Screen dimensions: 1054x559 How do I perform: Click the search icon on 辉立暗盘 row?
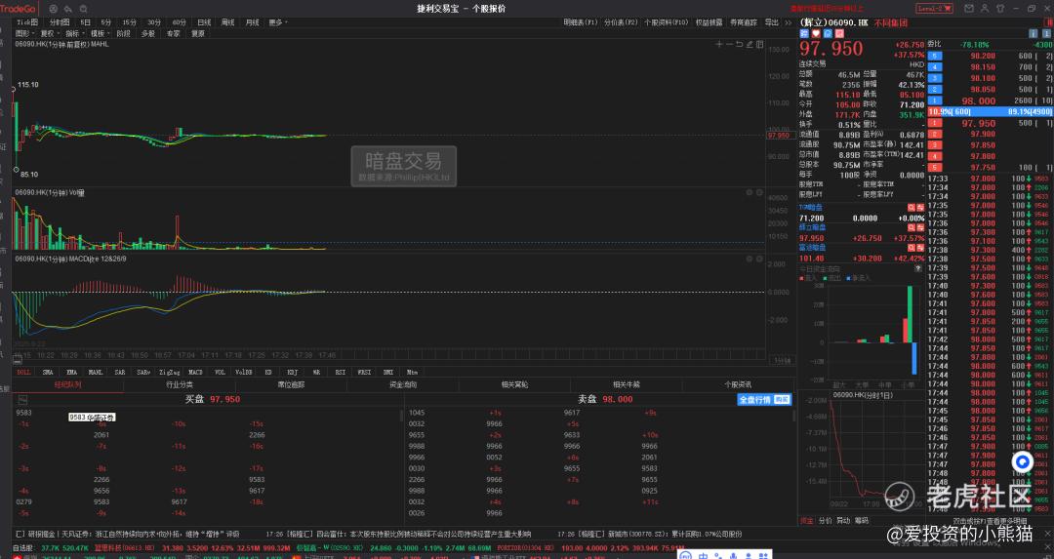[912, 227]
